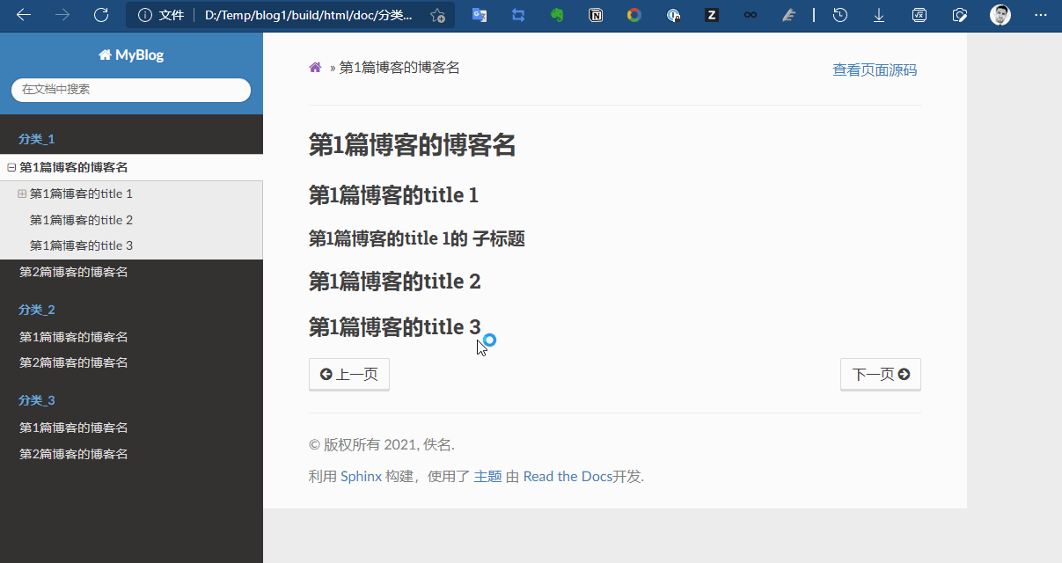1062x563 pixels.
Task: Click the Notion extension icon
Action: click(596, 15)
